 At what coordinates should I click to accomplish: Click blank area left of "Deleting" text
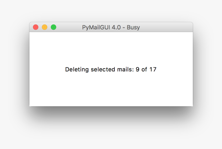pyautogui.click(x=46, y=70)
